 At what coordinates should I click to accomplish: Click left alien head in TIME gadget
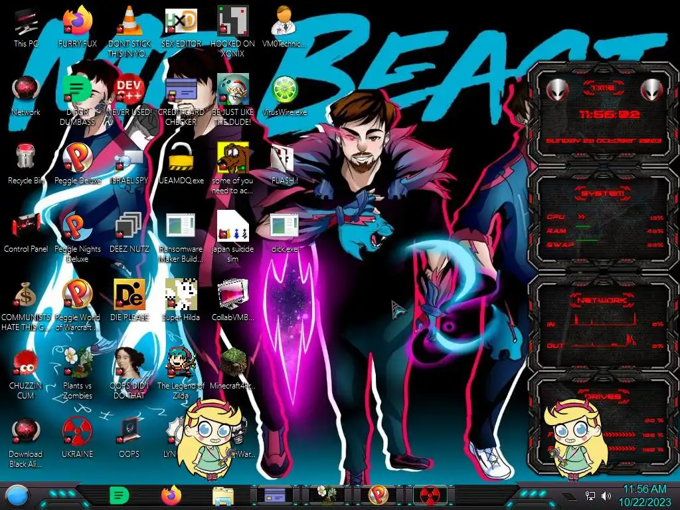(557, 90)
